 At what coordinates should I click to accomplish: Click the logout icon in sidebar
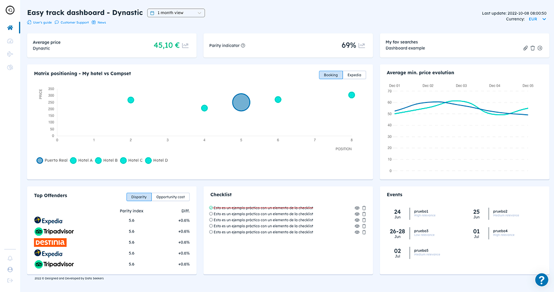(10, 280)
